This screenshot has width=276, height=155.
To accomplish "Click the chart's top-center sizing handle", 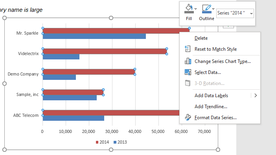I will 111,18.
